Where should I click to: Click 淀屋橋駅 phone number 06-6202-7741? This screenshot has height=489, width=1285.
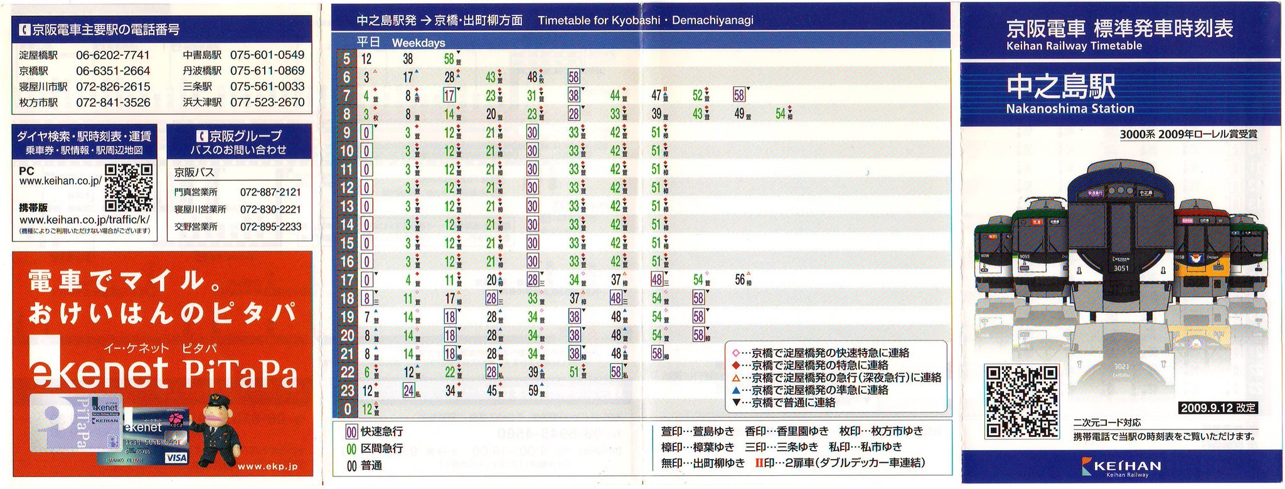tap(113, 55)
